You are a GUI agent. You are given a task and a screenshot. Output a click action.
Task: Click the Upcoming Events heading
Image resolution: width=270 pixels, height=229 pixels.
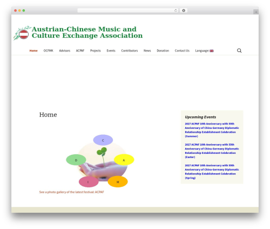[x=200, y=117]
